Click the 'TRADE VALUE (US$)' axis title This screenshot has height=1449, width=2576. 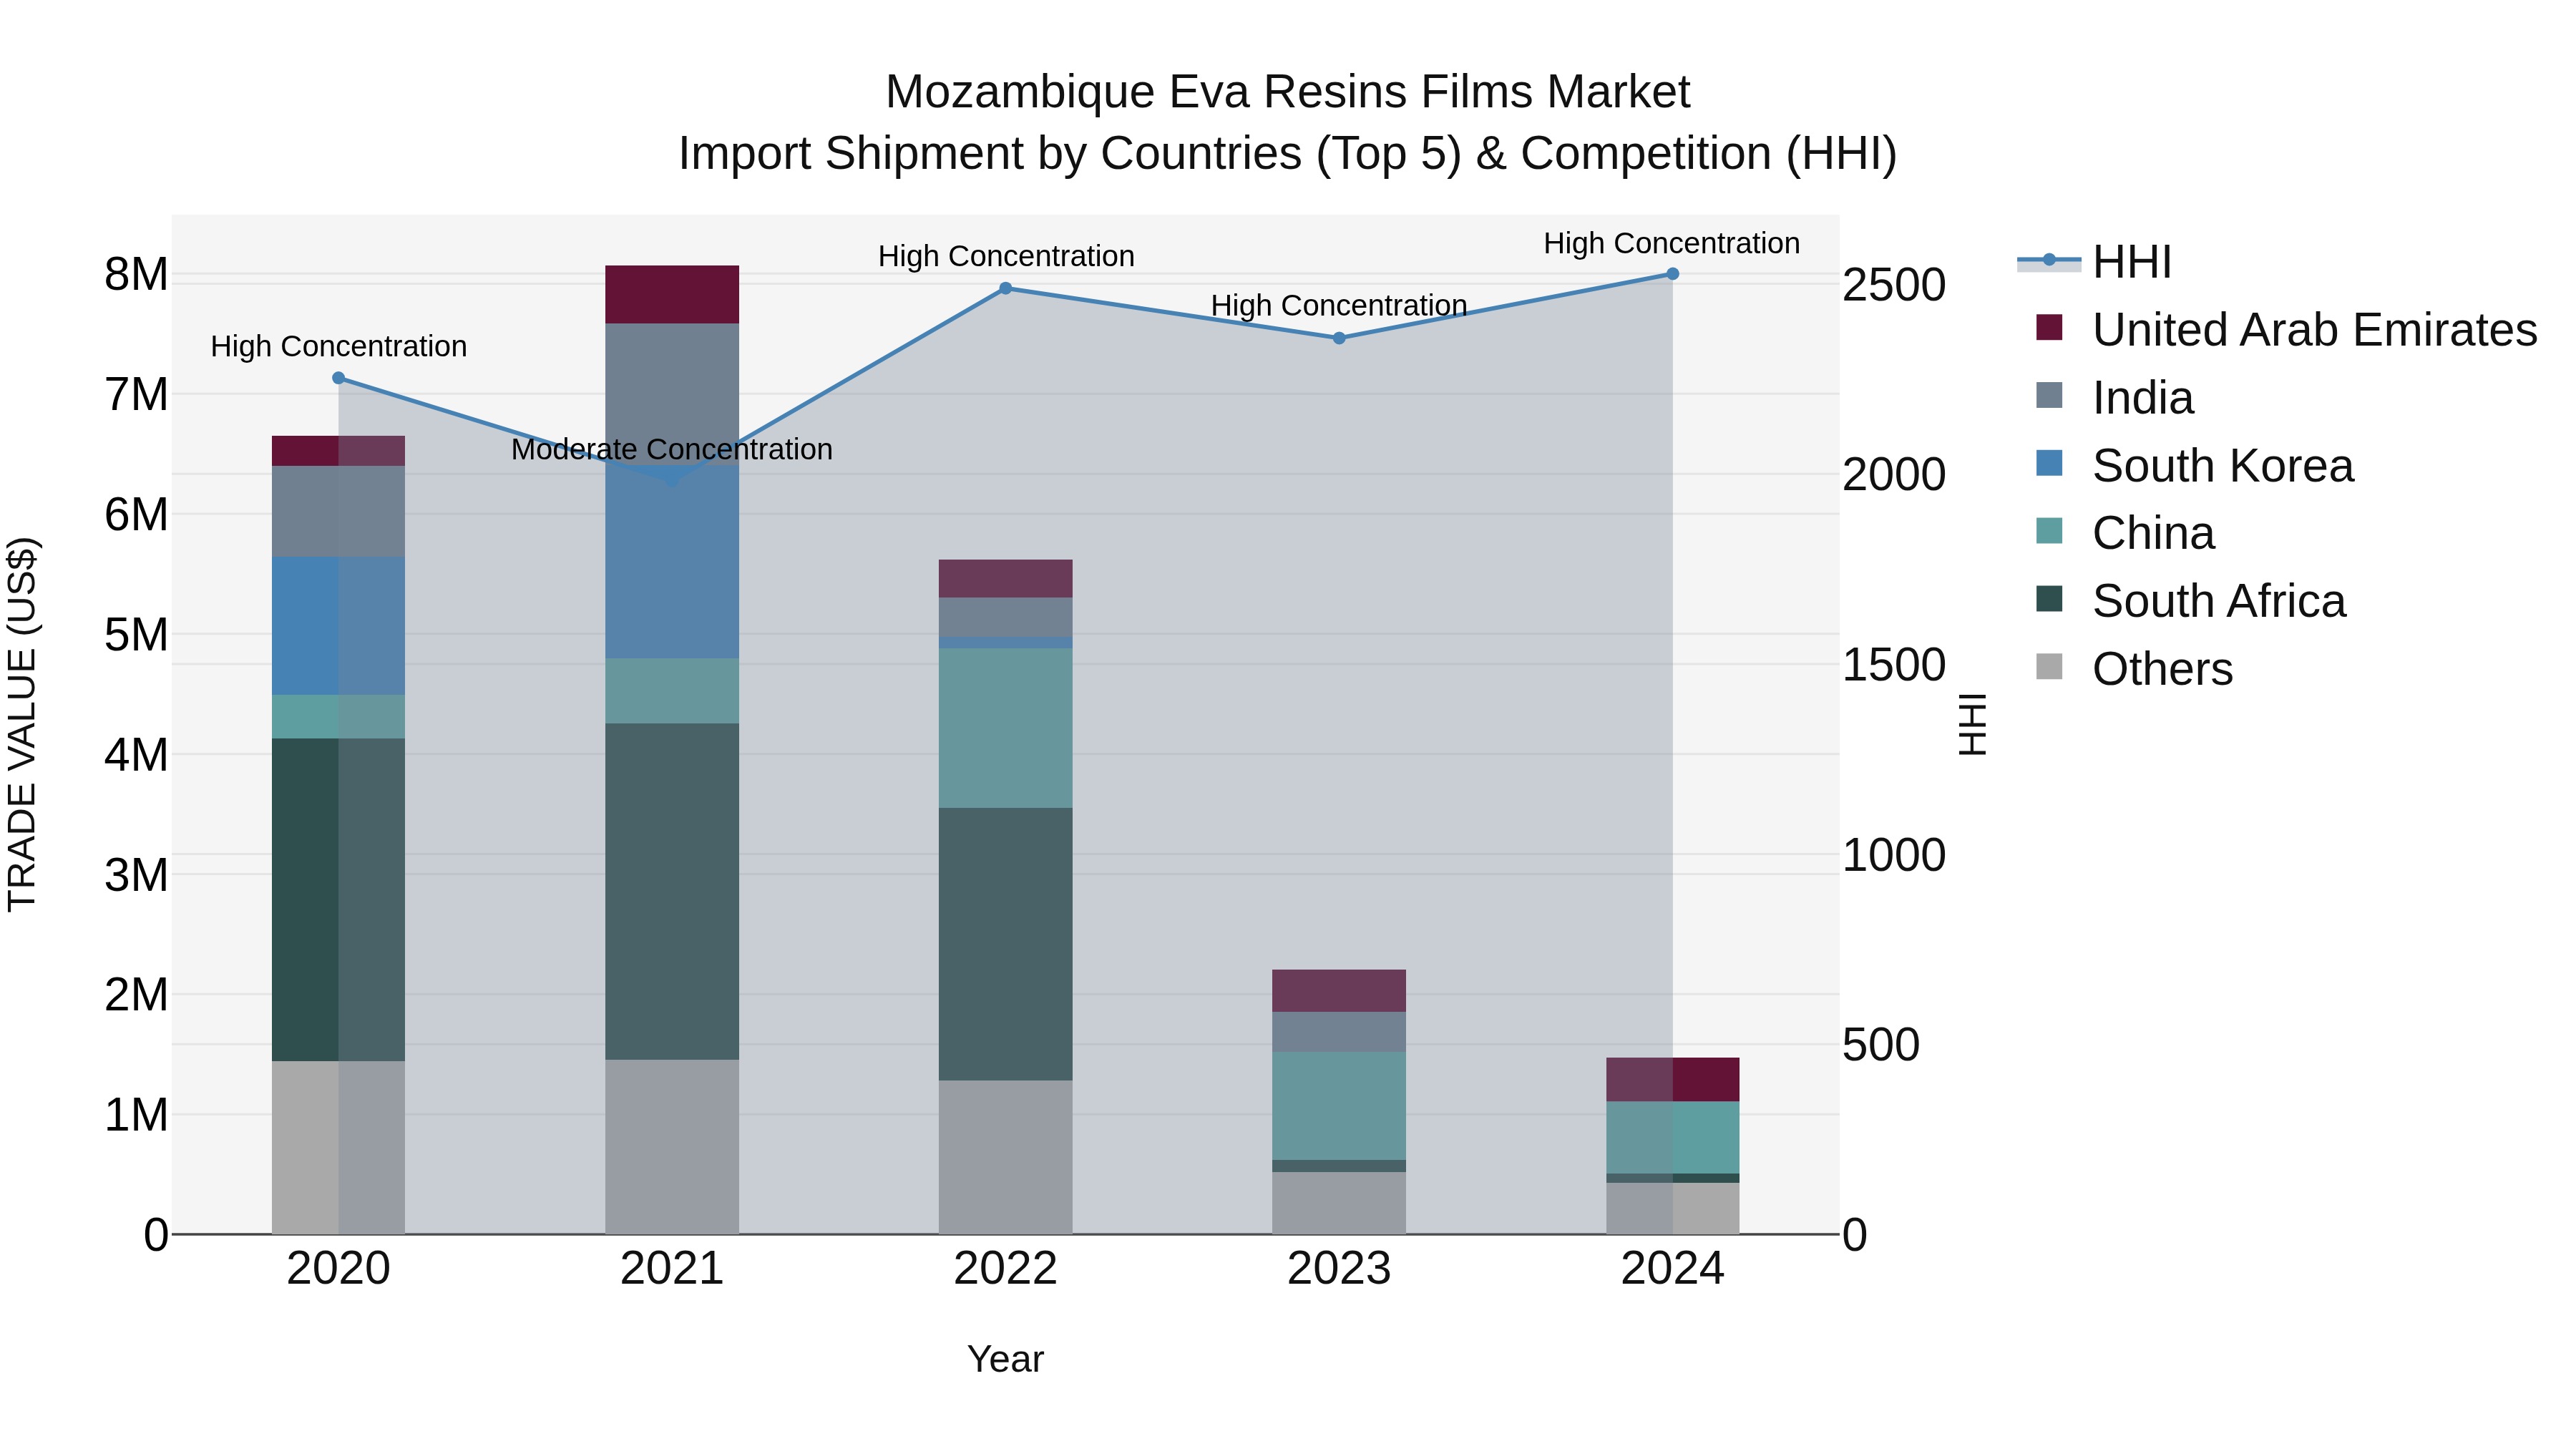click(x=22, y=724)
